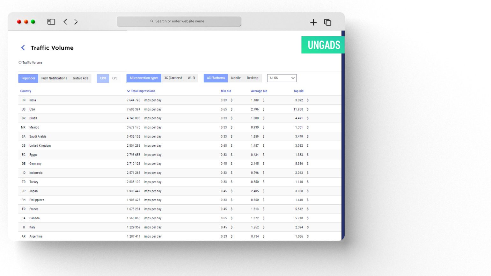The width and height of the screenshot is (491, 276).
Task: Switch to Push Notifications tab
Action: [x=54, y=78]
